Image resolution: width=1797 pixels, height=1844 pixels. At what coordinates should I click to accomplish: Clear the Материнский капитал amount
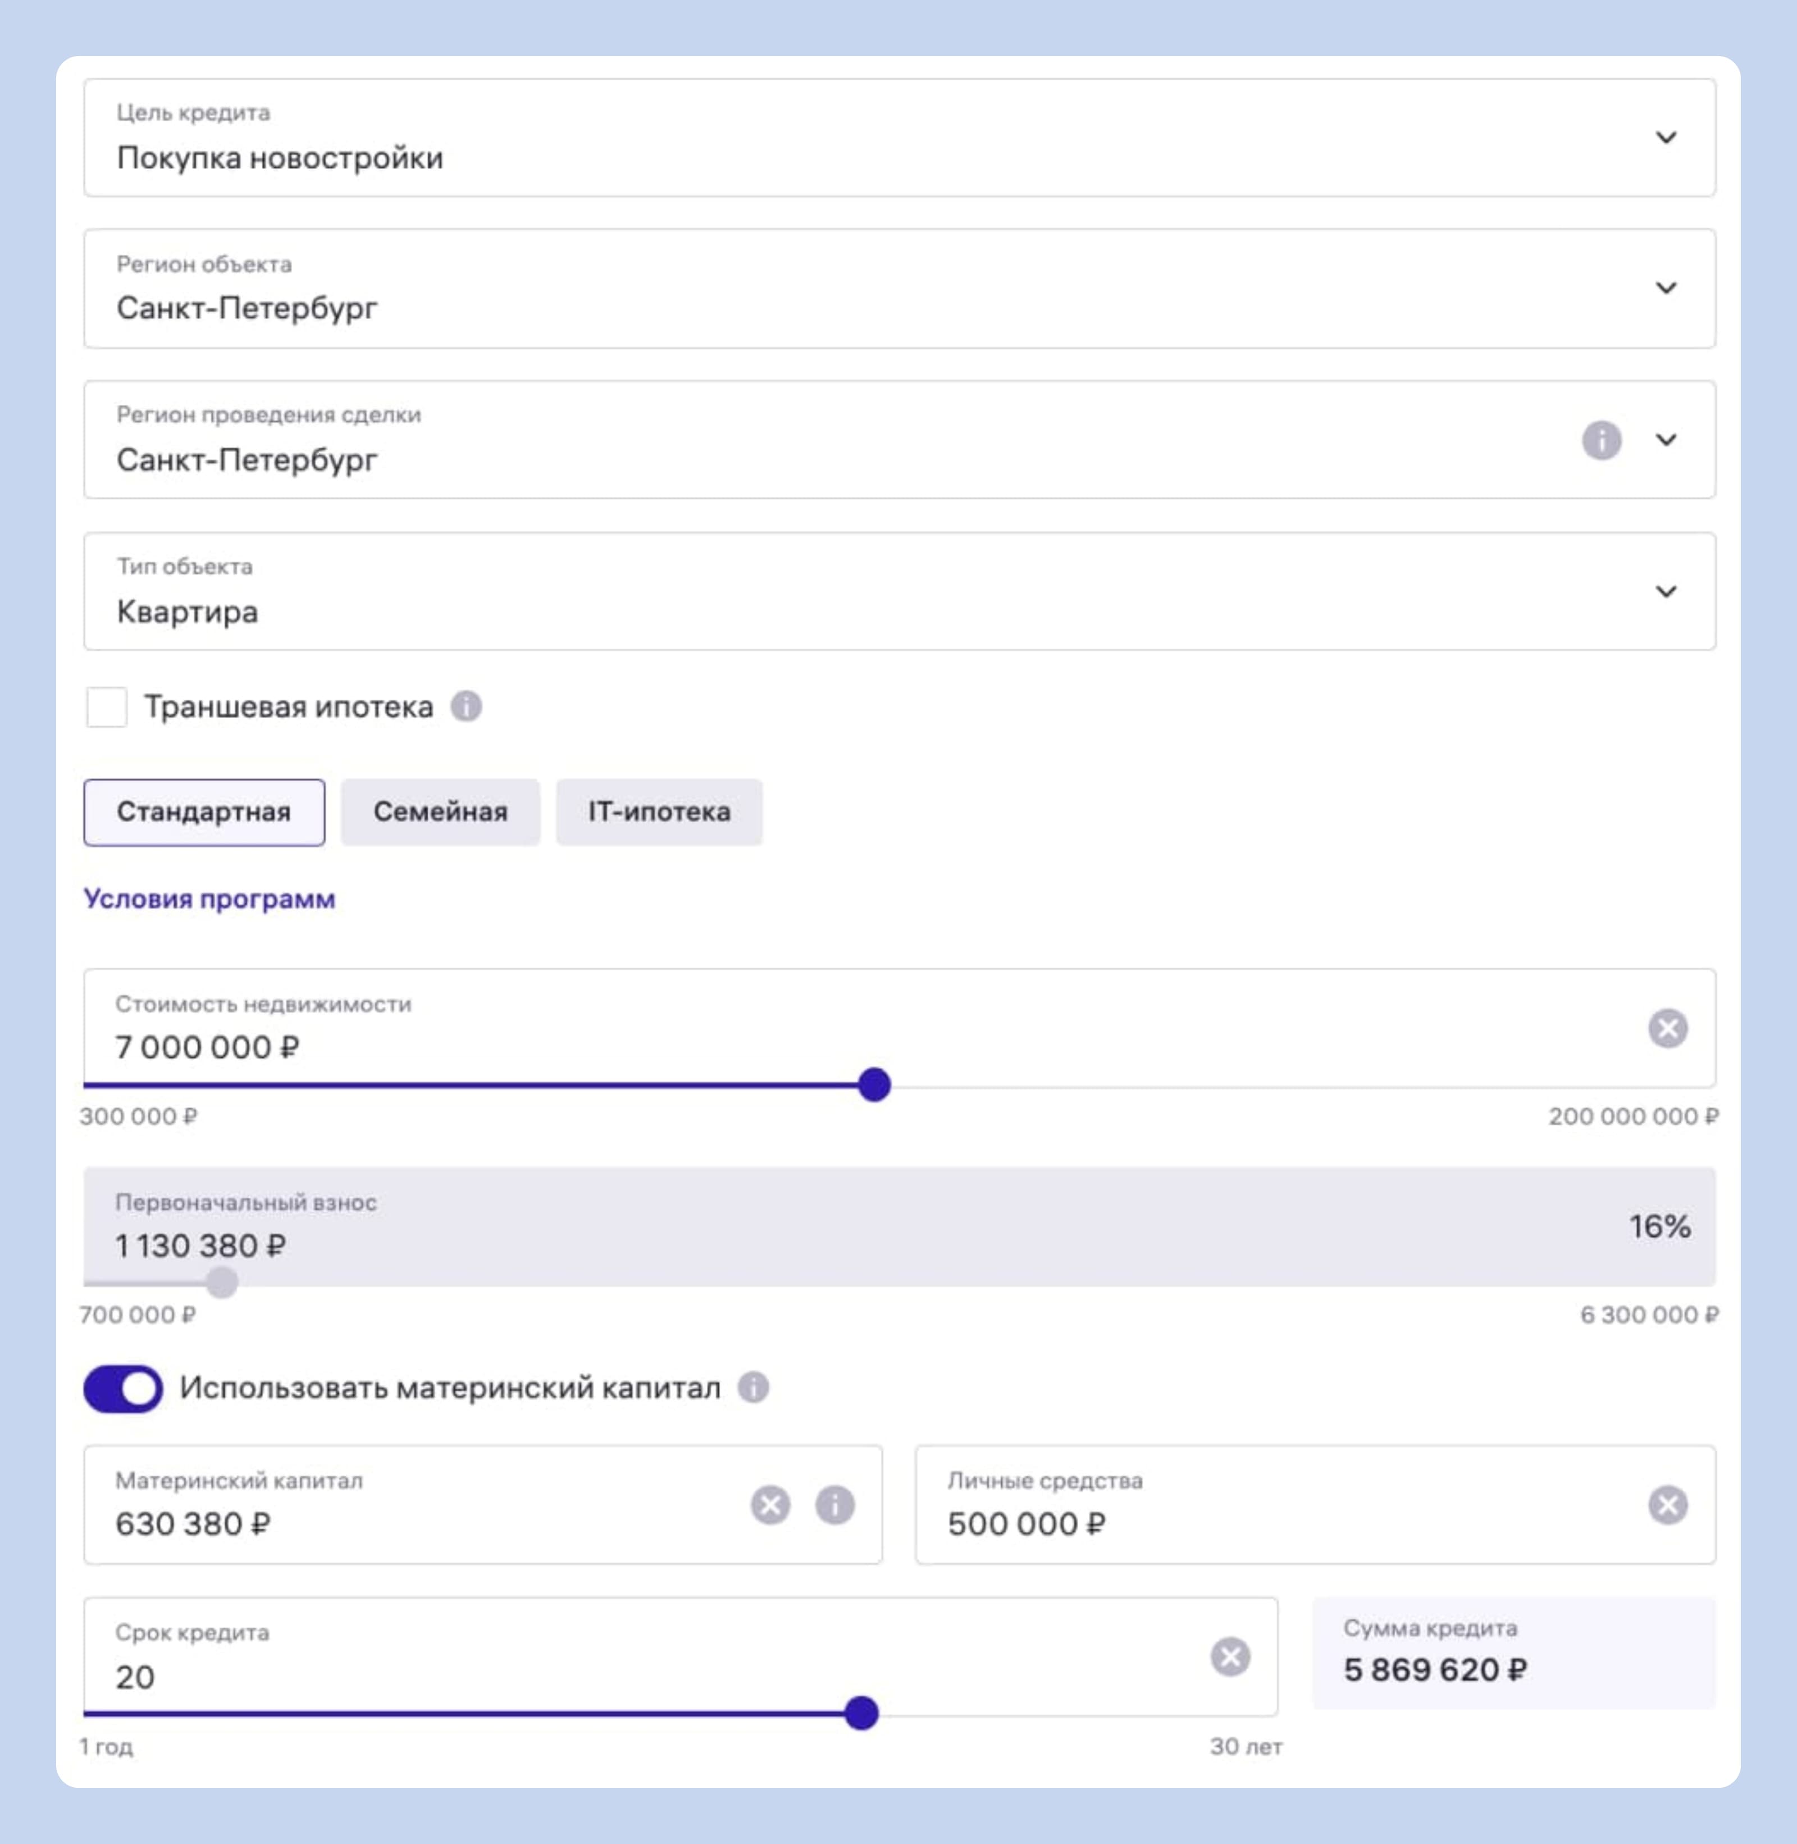coord(770,1504)
